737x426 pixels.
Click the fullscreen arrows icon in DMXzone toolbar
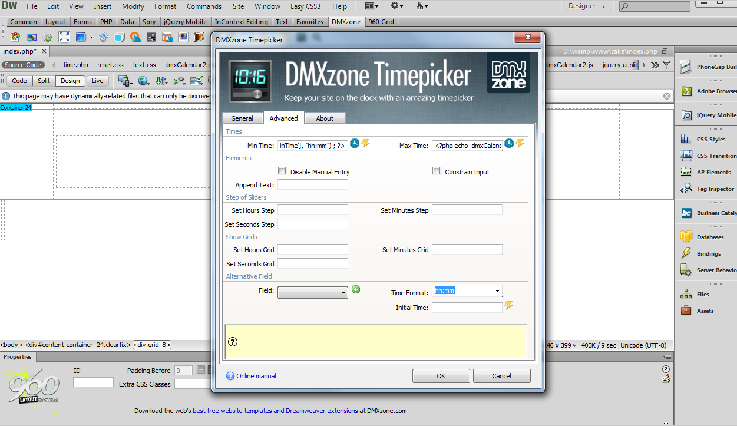point(64,37)
